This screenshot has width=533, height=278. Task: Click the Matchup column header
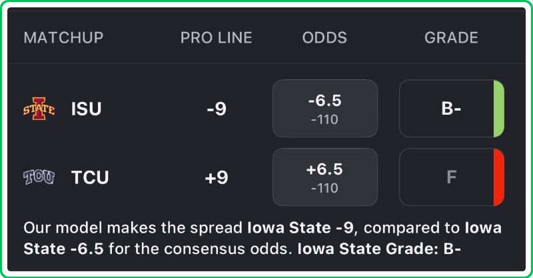click(x=63, y=37)
